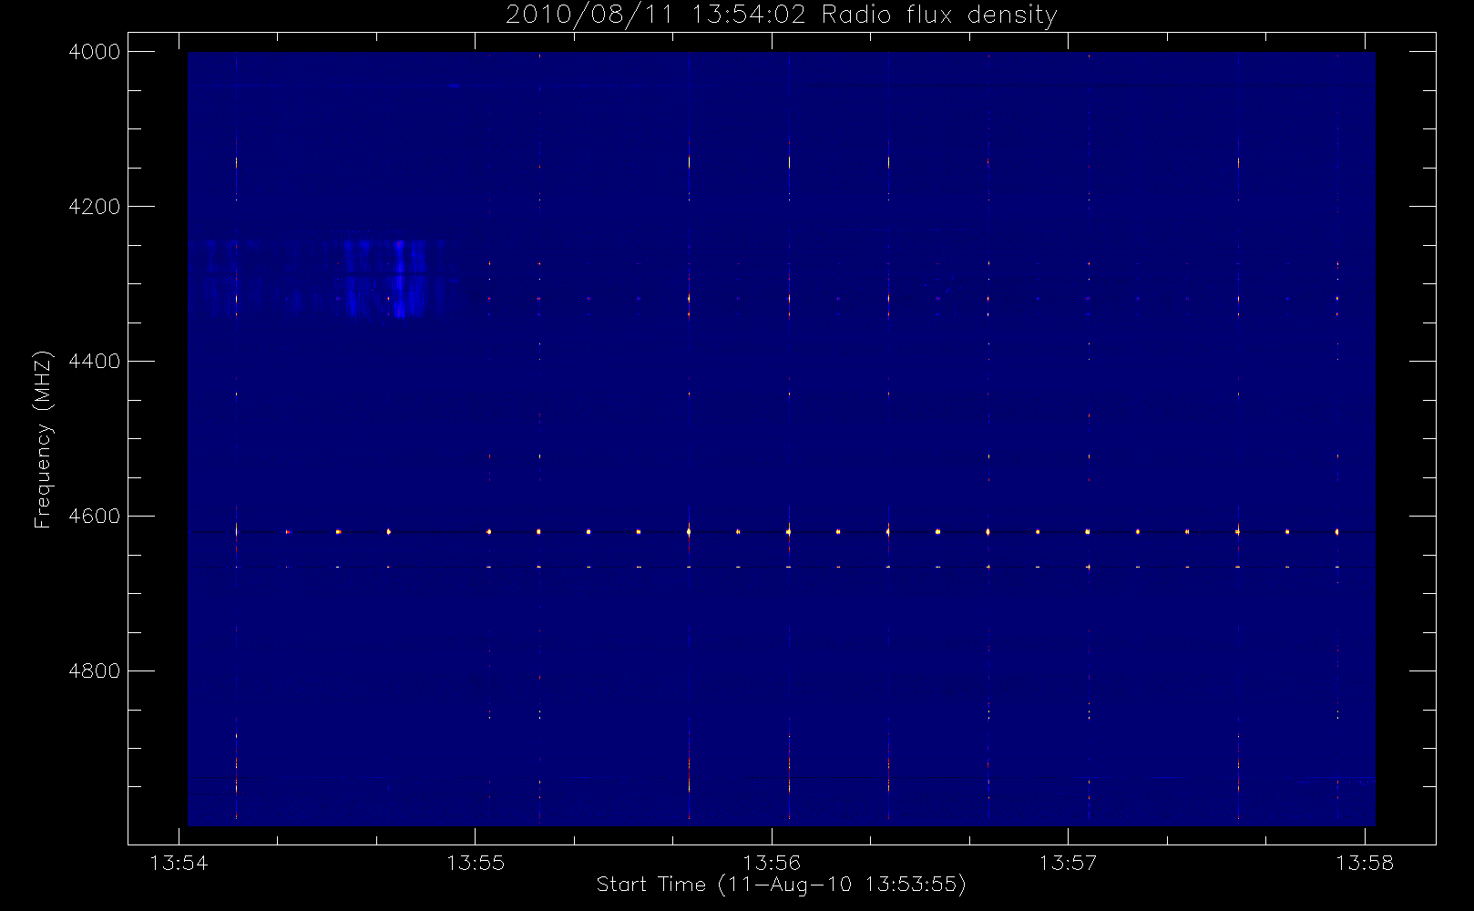Screen dimensions: 1474x911
Task: Click the 13:58 time tick label
Action: 1365,863
